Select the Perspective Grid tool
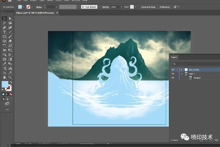 click(x=10, y=55)
